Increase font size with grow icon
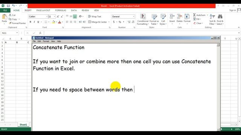241x135 pixels. coord(58,16)
